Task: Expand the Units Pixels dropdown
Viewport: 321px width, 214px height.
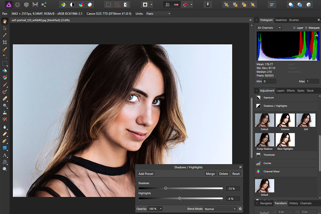Action: 158,14
